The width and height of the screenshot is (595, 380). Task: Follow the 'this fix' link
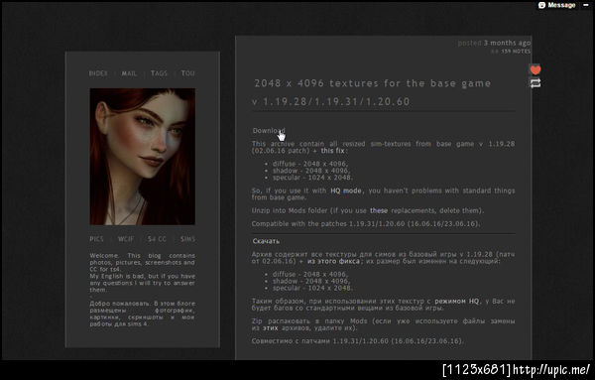[332, 151]
